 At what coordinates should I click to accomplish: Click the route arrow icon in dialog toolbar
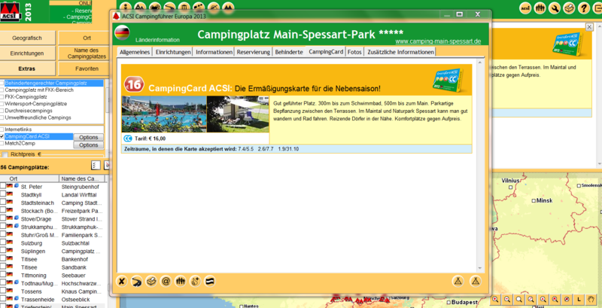click(x=137, y=281)
